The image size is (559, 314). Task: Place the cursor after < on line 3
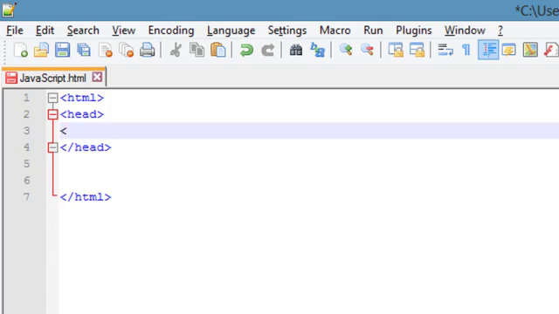click(67, 131)
